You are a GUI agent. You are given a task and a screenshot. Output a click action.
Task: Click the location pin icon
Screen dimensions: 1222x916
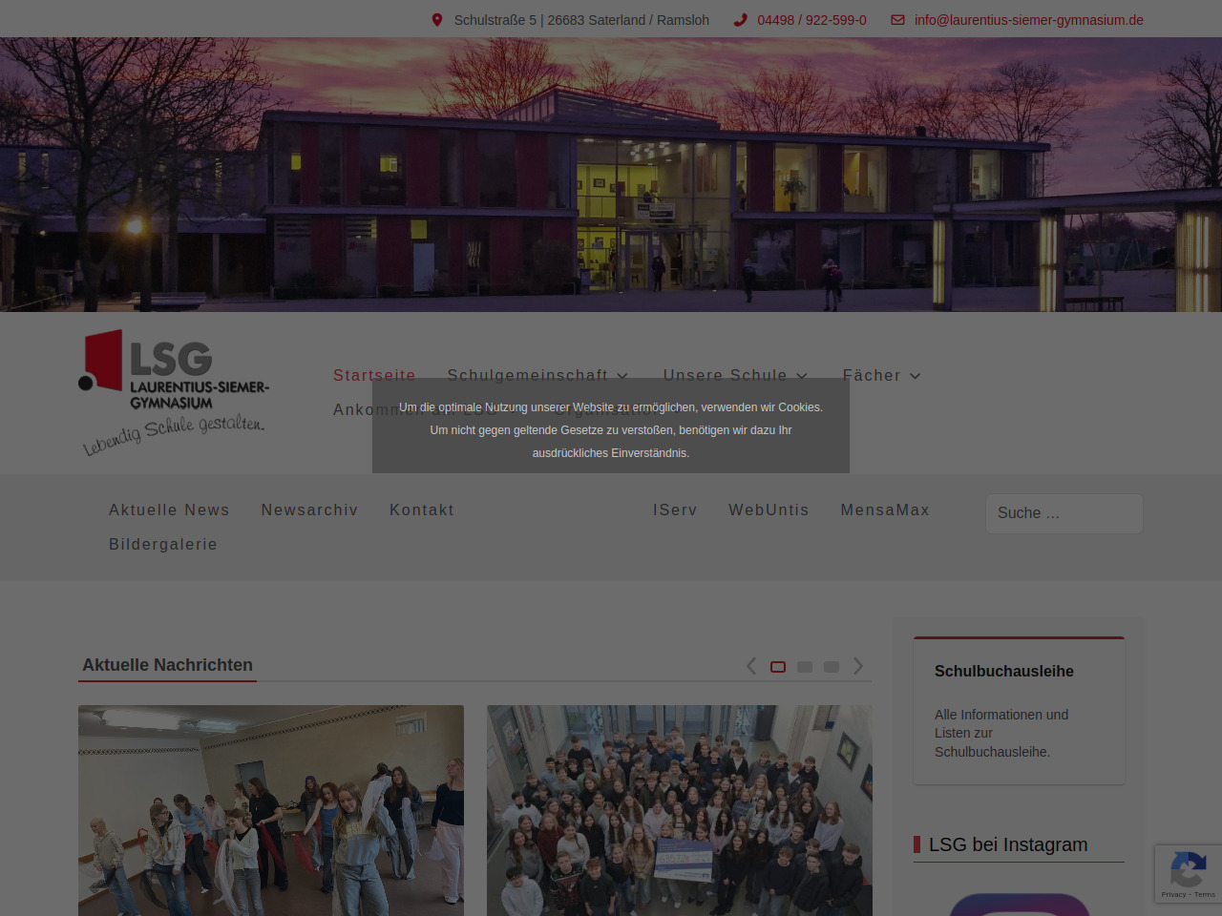coord(437,20)
